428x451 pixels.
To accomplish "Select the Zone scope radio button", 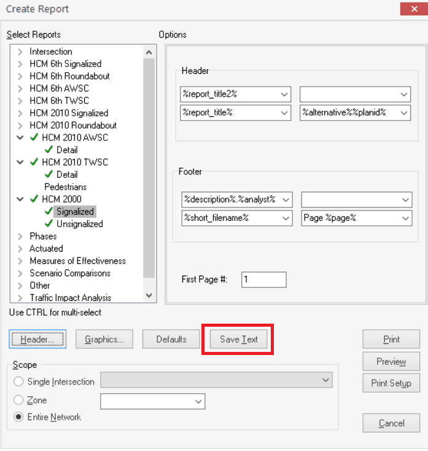I will (x=18, y=400).
